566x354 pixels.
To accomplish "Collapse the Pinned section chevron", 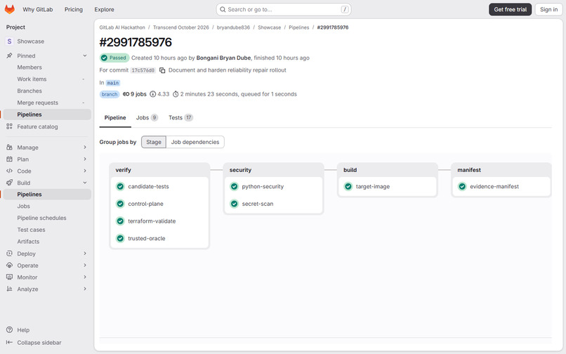I will click(85, 55).
